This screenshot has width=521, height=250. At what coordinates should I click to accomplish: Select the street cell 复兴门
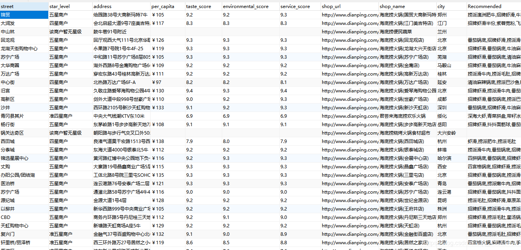coord(24,234)
